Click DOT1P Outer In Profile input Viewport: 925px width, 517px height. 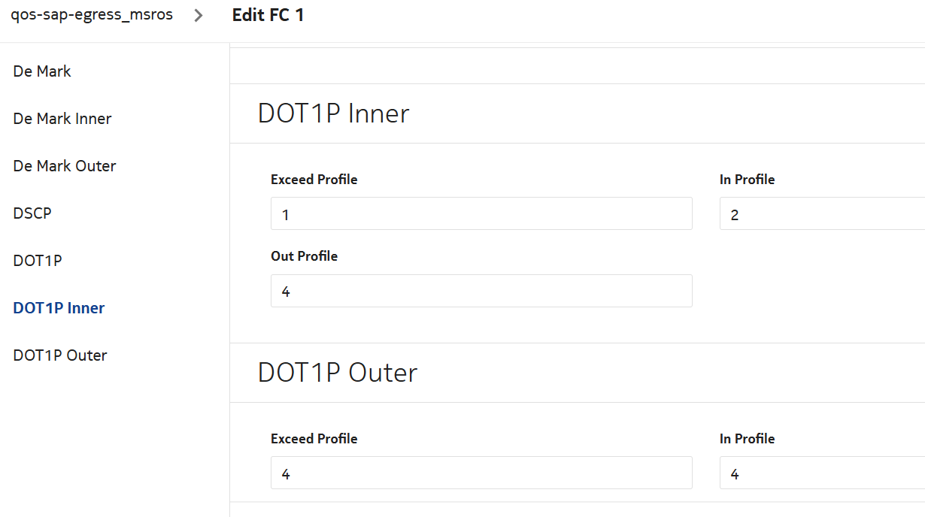click(821, 473)
